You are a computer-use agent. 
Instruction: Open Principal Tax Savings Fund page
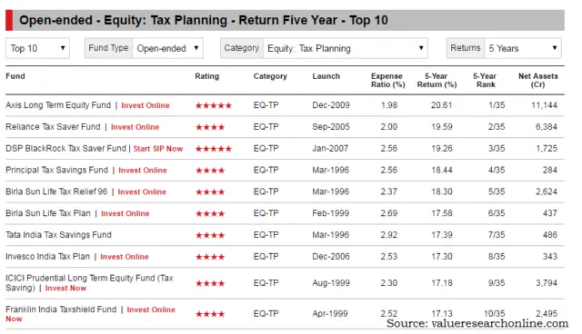56,170
